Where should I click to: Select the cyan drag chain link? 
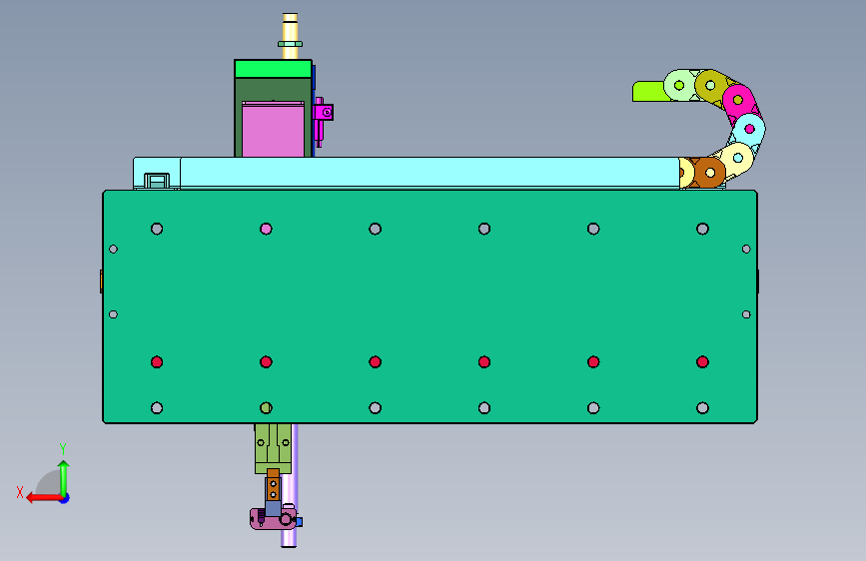(x=749, y=129)
